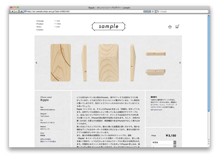
Task: Open the Contact navigation item
Action: 40,30
